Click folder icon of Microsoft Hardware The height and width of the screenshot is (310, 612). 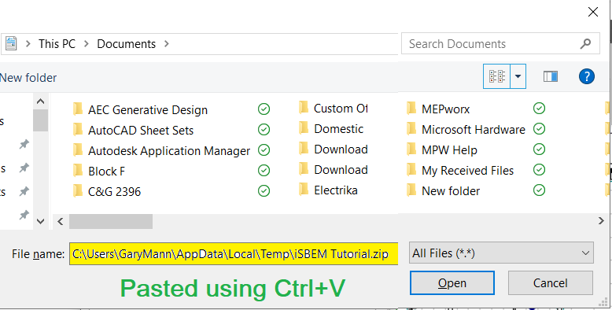click(411, 128)
